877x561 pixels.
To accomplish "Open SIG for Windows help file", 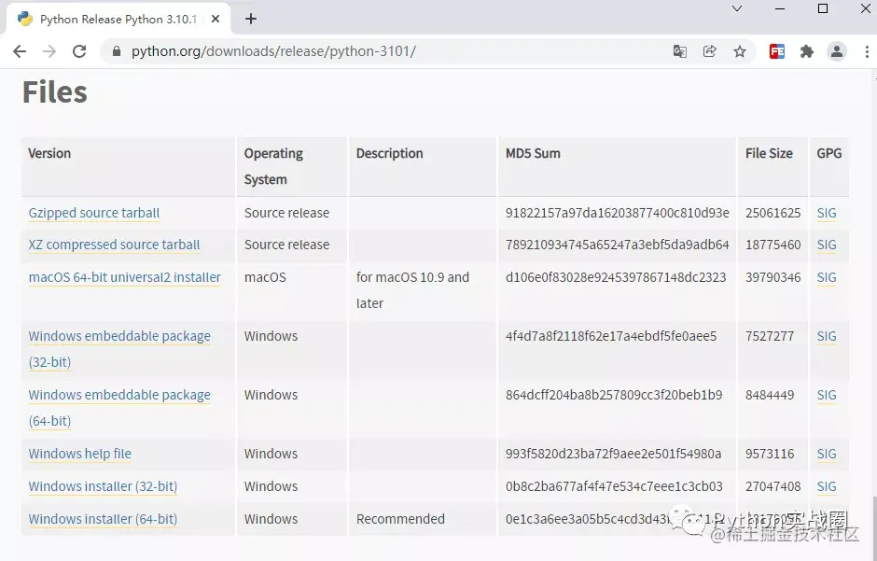I will pyautogui.click(x=827, y=454).
